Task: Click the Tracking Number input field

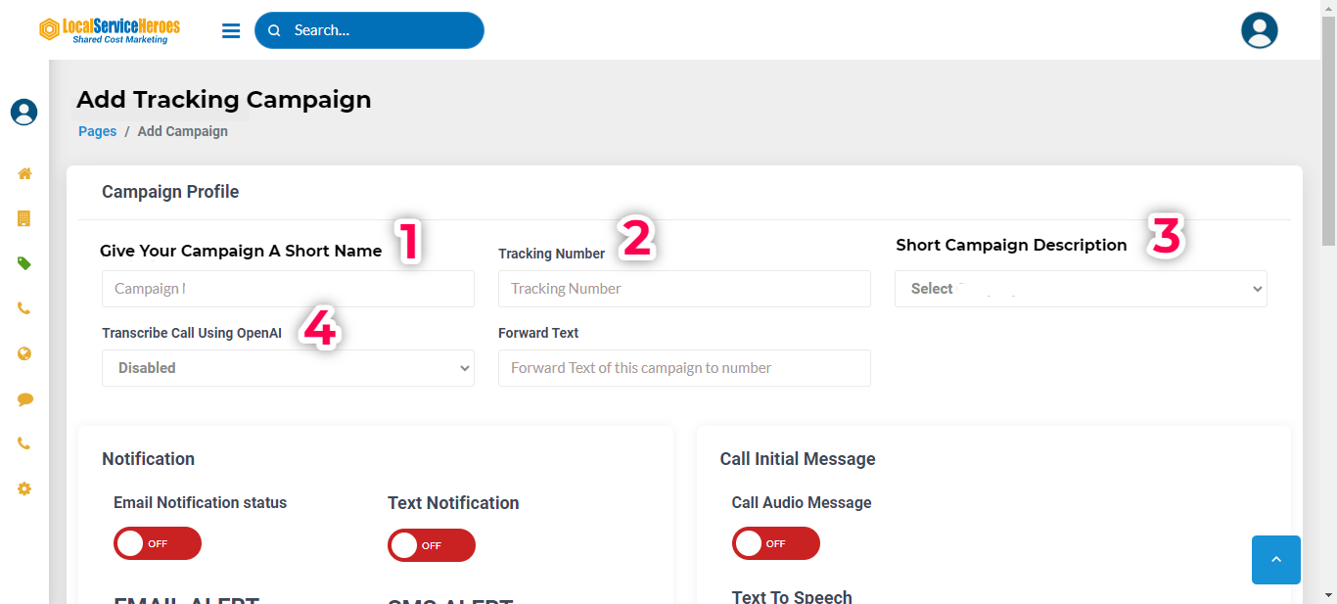Action: click(x=684, y=289)
